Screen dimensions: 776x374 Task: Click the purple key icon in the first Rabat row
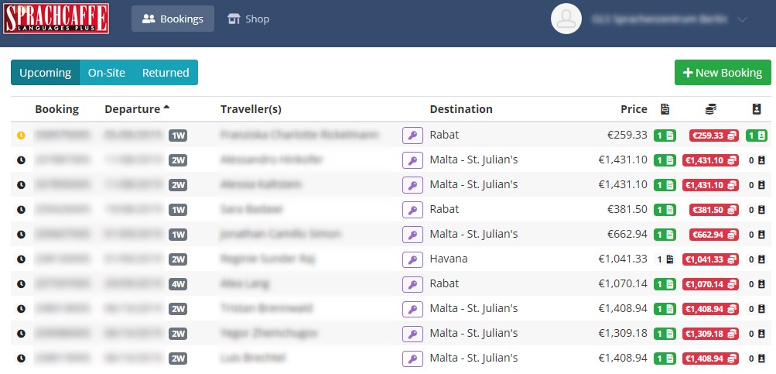coord(412,136)
